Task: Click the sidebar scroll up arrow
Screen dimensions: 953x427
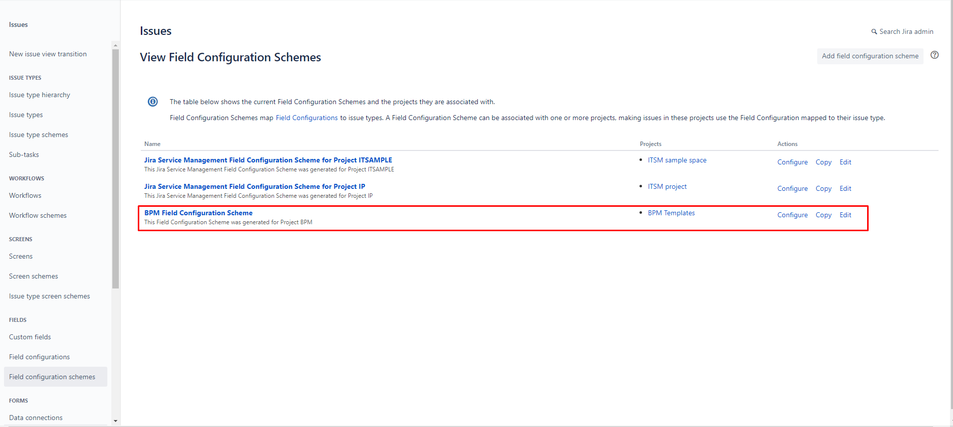Action: 115,45
